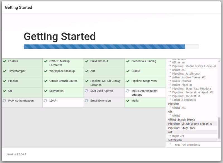Viewport: 223px width, 163px height.
Task: Click the checkmark next to Pipeline: GitHub Groovy Libraries cell
Action: [x=87, y=81]
